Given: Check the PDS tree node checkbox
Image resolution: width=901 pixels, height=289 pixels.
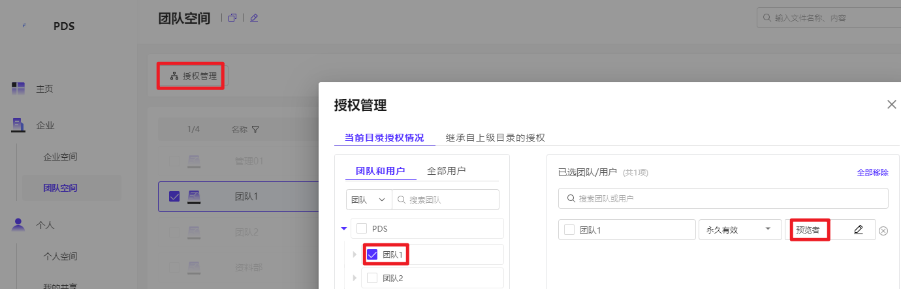Looking at the screenshot, I should (362, 228).
